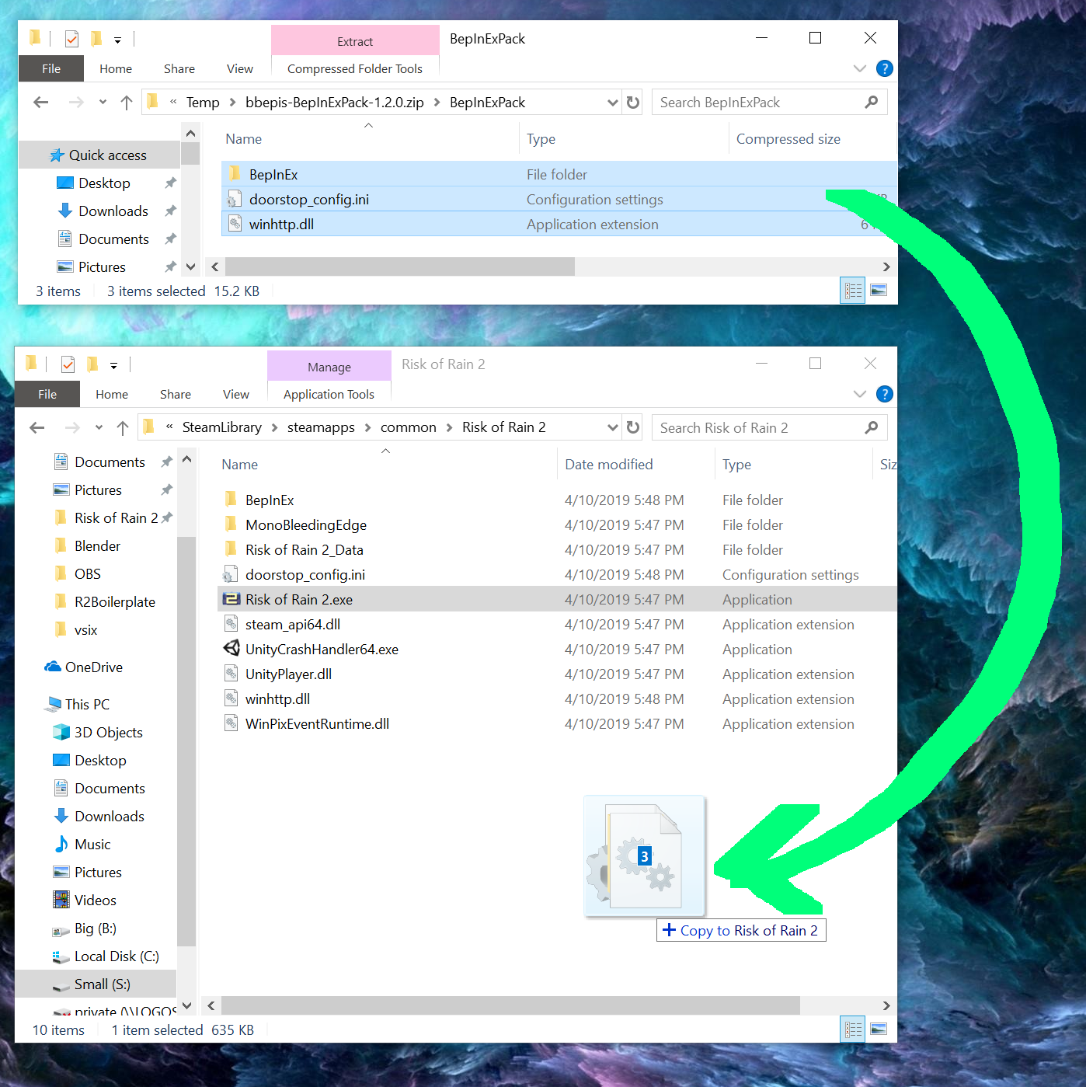Select doorstop_config.ini in BepInExPack window
Image resolution: width=1086 pixels, height=1087 pixels.
559,199
